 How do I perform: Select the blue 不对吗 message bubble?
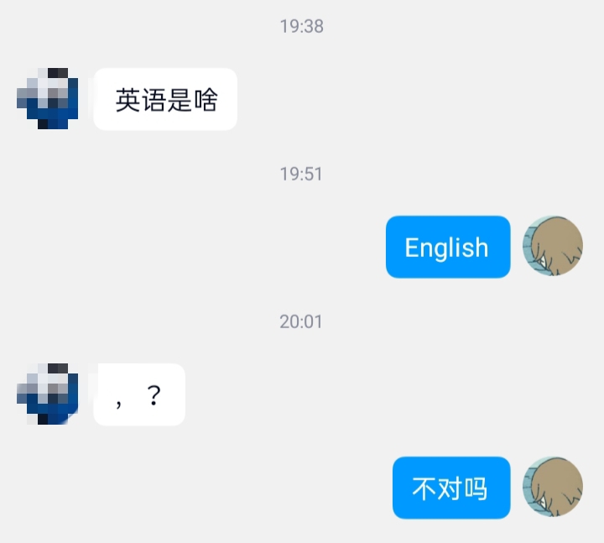pos(451,488)
